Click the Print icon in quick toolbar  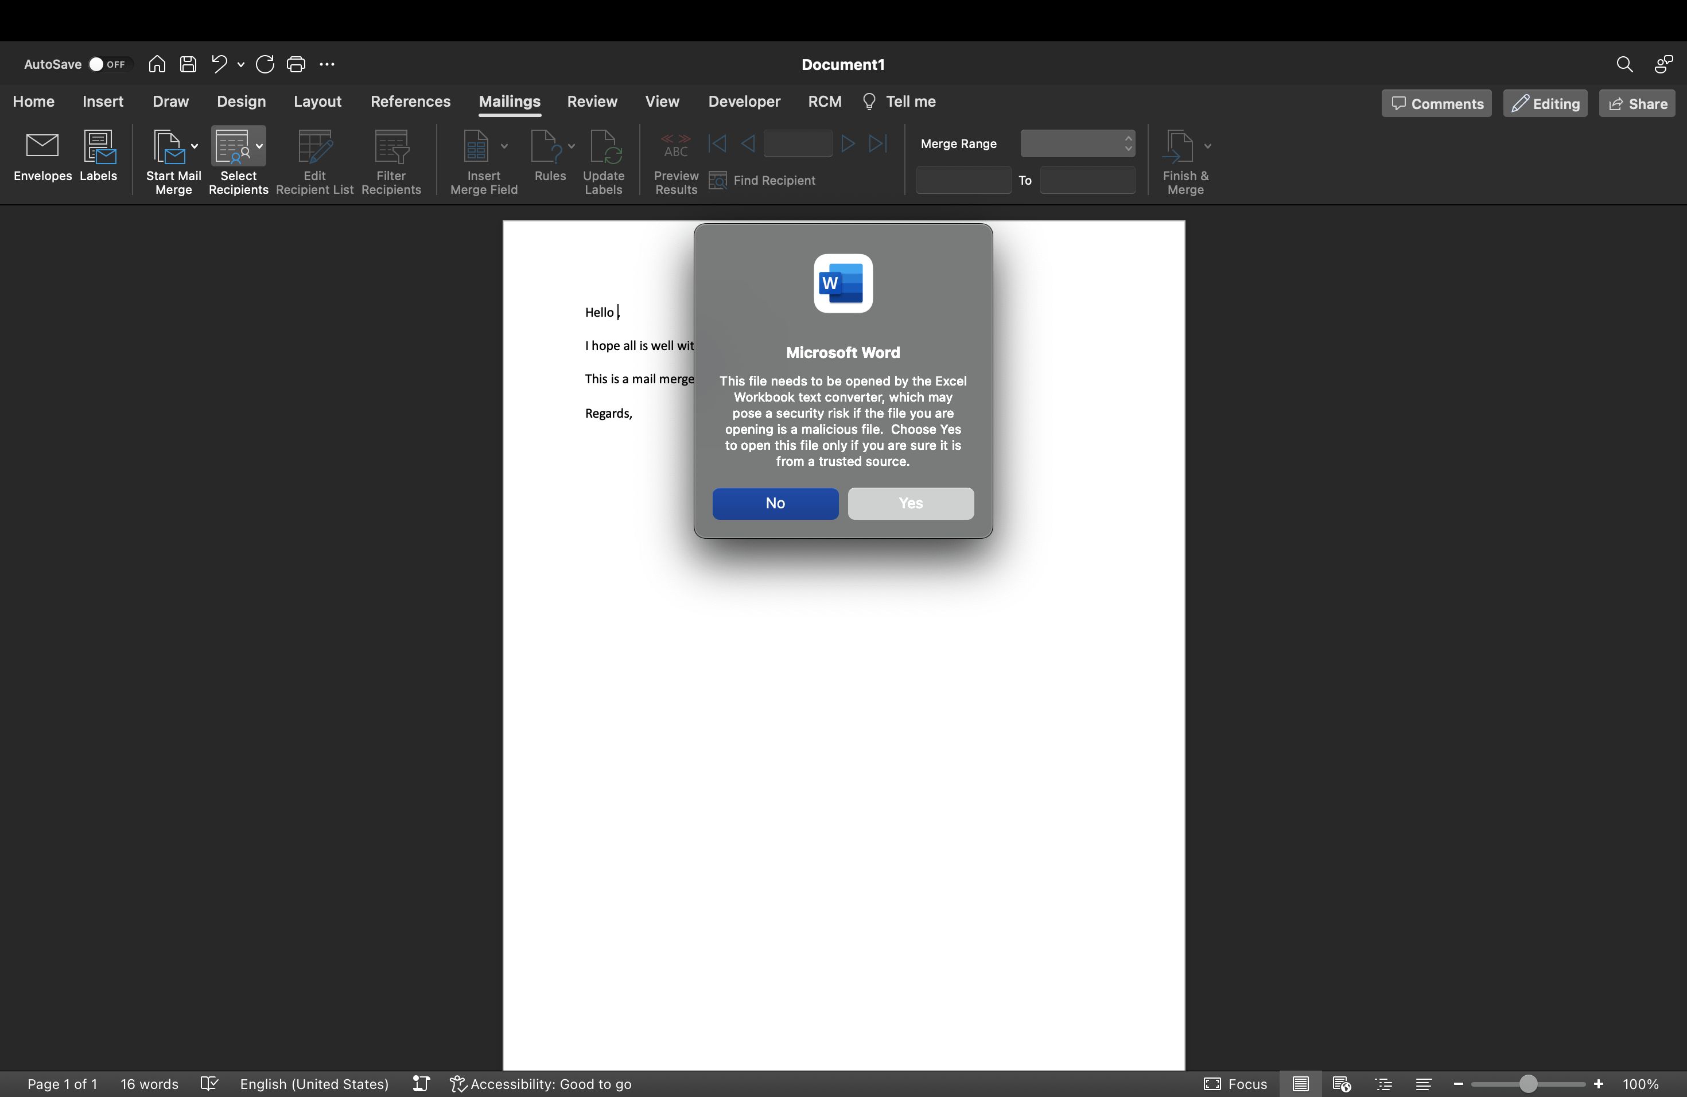tap(296, 64)
